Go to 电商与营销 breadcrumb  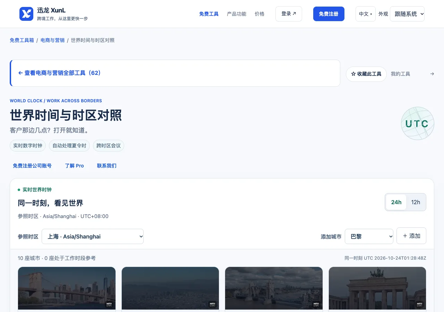[52, 40]
